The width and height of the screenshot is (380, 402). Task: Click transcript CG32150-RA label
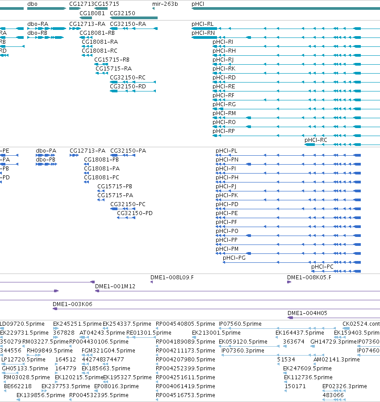click(x=128, y=24)
